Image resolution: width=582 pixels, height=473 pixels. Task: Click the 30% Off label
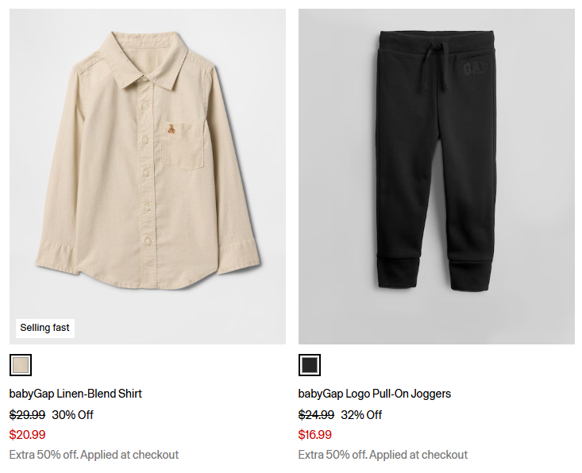point(72,414)
